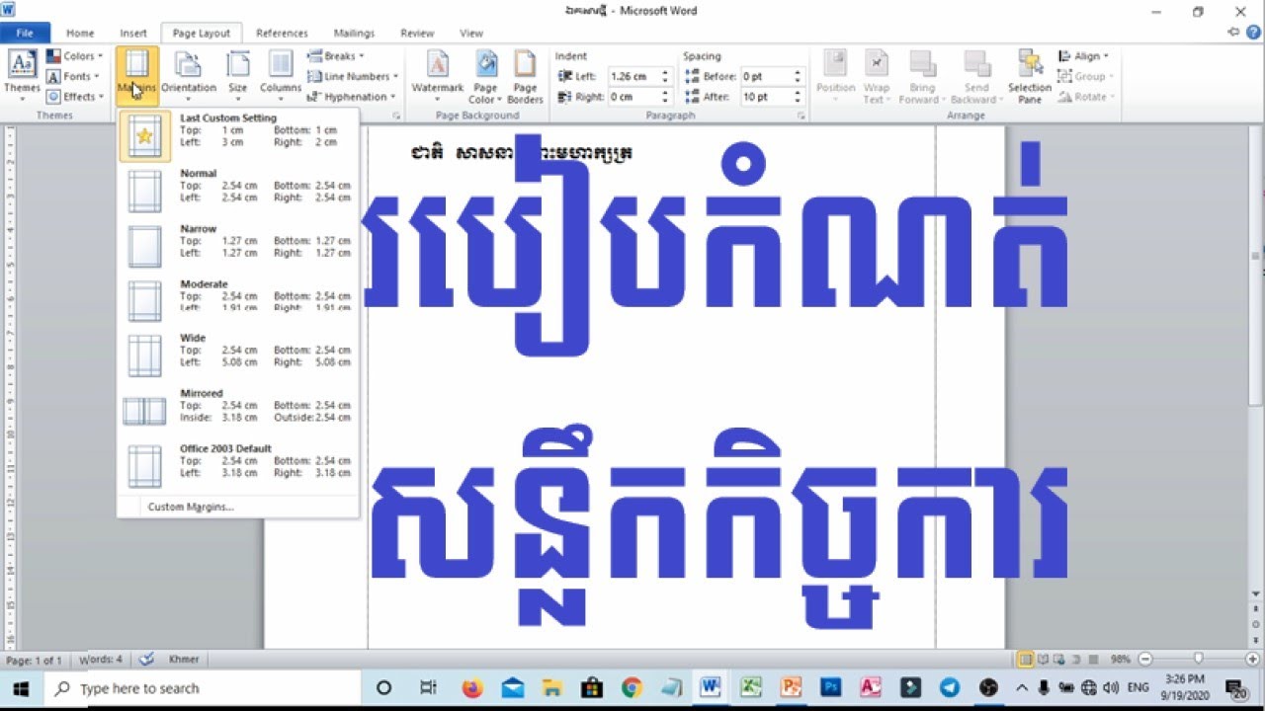Open the Columns options
The height and width of the screenshot is (711, 1265).
point(281,76)
